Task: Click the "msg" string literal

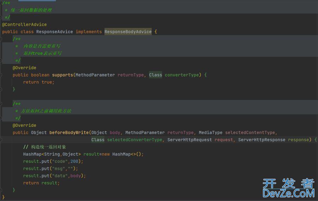Action: 59,169
